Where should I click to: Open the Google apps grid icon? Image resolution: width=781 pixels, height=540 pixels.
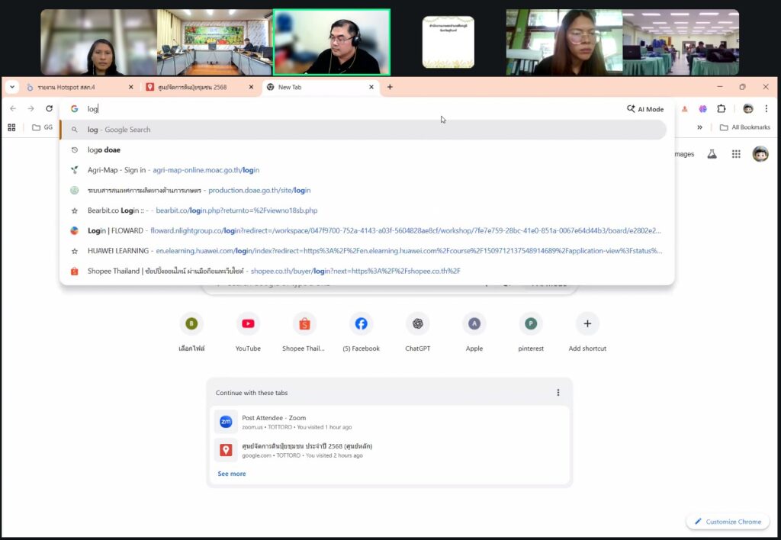click(x=736, y=154)
